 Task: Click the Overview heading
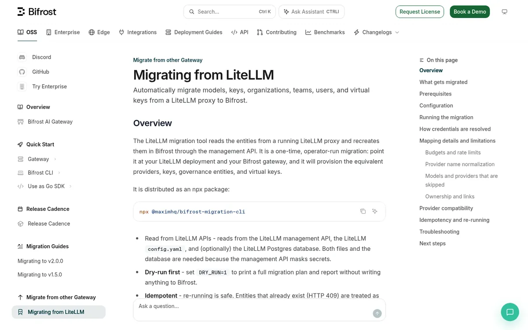point(153,123)
